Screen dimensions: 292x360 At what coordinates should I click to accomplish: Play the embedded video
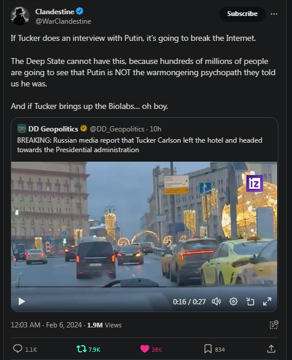(21, 301)
